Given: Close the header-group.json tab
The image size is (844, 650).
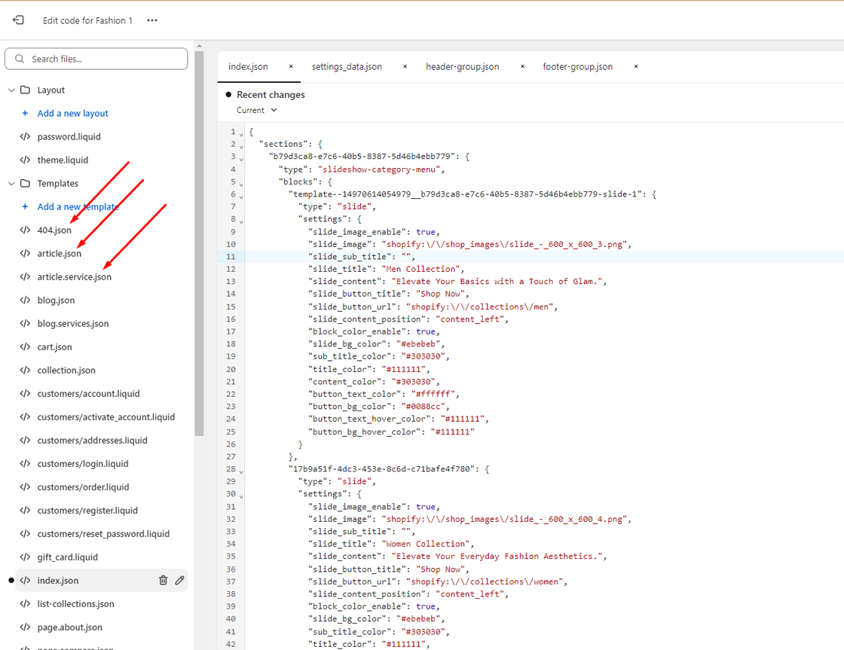Looking at the screenshot, I should (522, 66).
